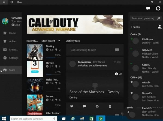
Task: Delete the achievement post with trash icon
Action: pos(110,106)
